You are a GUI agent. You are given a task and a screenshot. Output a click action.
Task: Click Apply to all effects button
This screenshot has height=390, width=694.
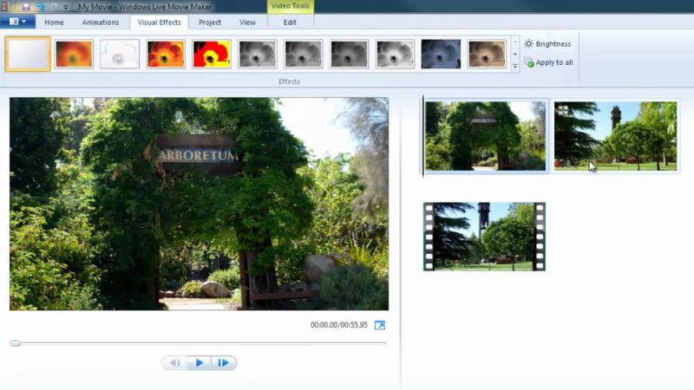548,62
